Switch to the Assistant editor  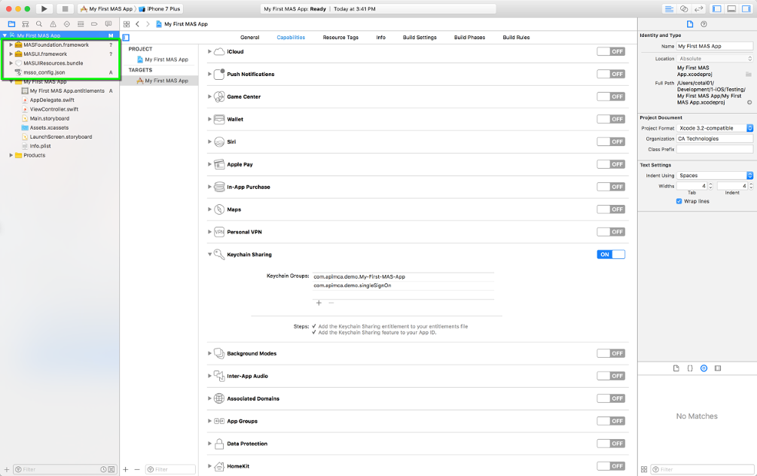684,9
